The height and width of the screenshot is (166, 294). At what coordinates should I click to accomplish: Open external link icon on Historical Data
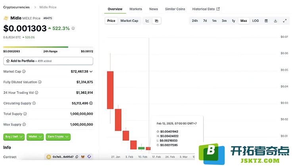(x=218, y=9)
